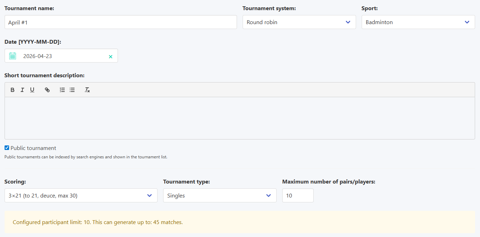
Task: Click the 'Short tournament description:' label
Action: [44, 75]
